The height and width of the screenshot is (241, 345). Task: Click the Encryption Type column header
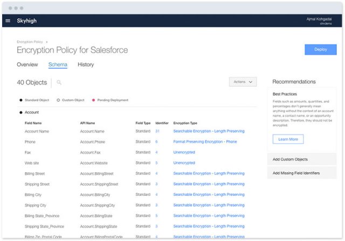point(185,123)
